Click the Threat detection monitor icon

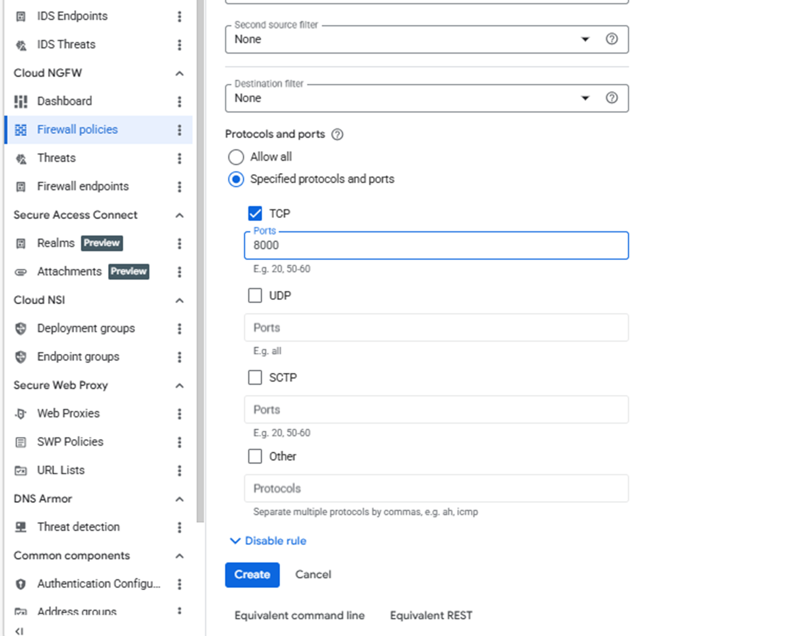point(21,527)
